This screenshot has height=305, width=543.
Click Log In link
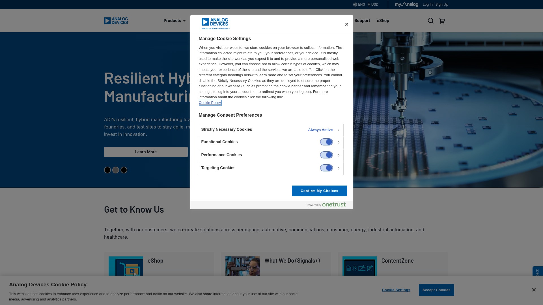(428, 5)
